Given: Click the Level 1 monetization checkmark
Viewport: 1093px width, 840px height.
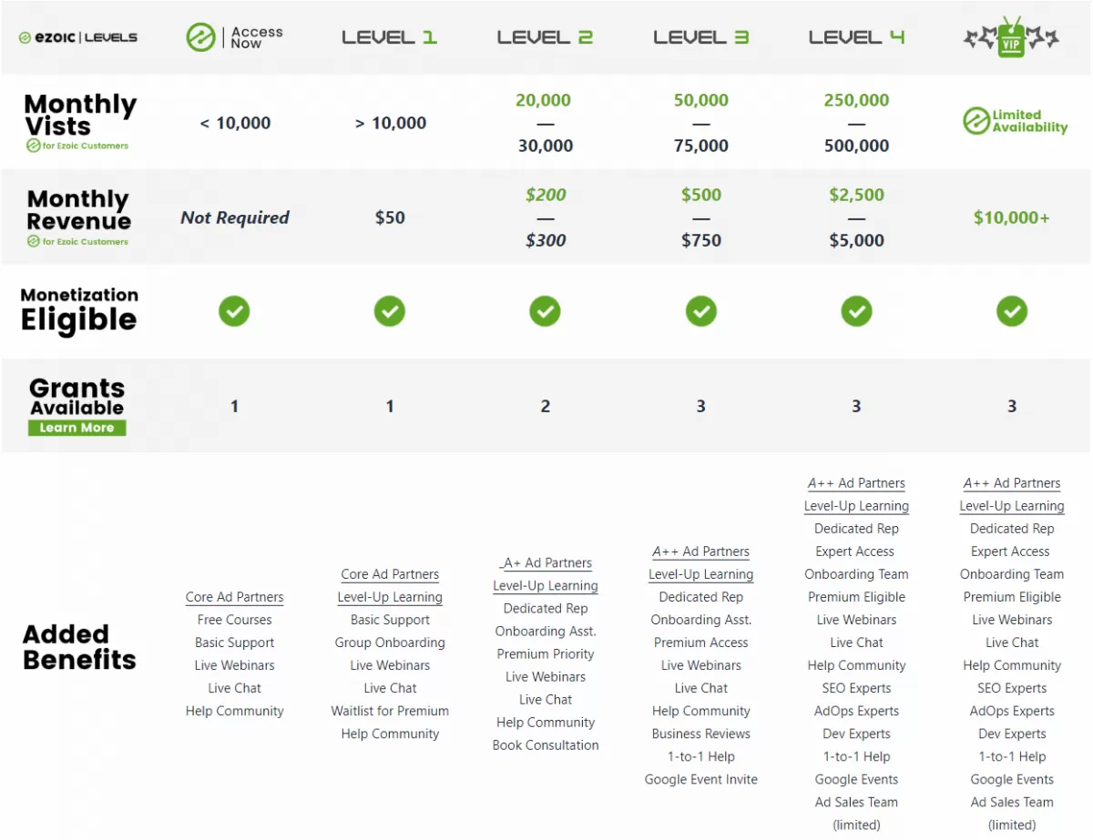Looking at the screenshot, I should click(390, 311).
